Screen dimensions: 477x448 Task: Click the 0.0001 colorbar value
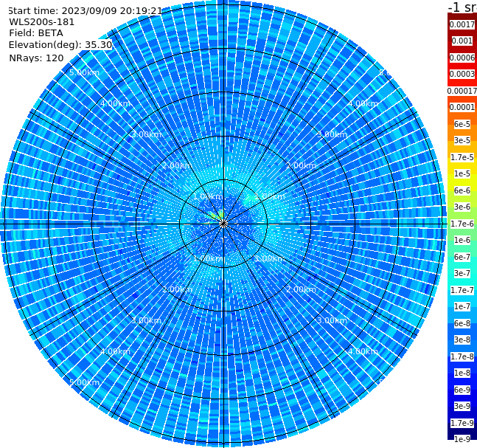tap(462, 107)
